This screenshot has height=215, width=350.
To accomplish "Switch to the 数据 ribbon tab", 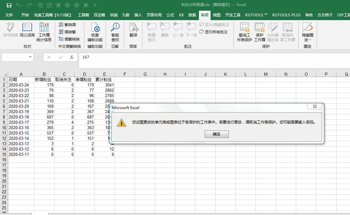I will point(192,15).
